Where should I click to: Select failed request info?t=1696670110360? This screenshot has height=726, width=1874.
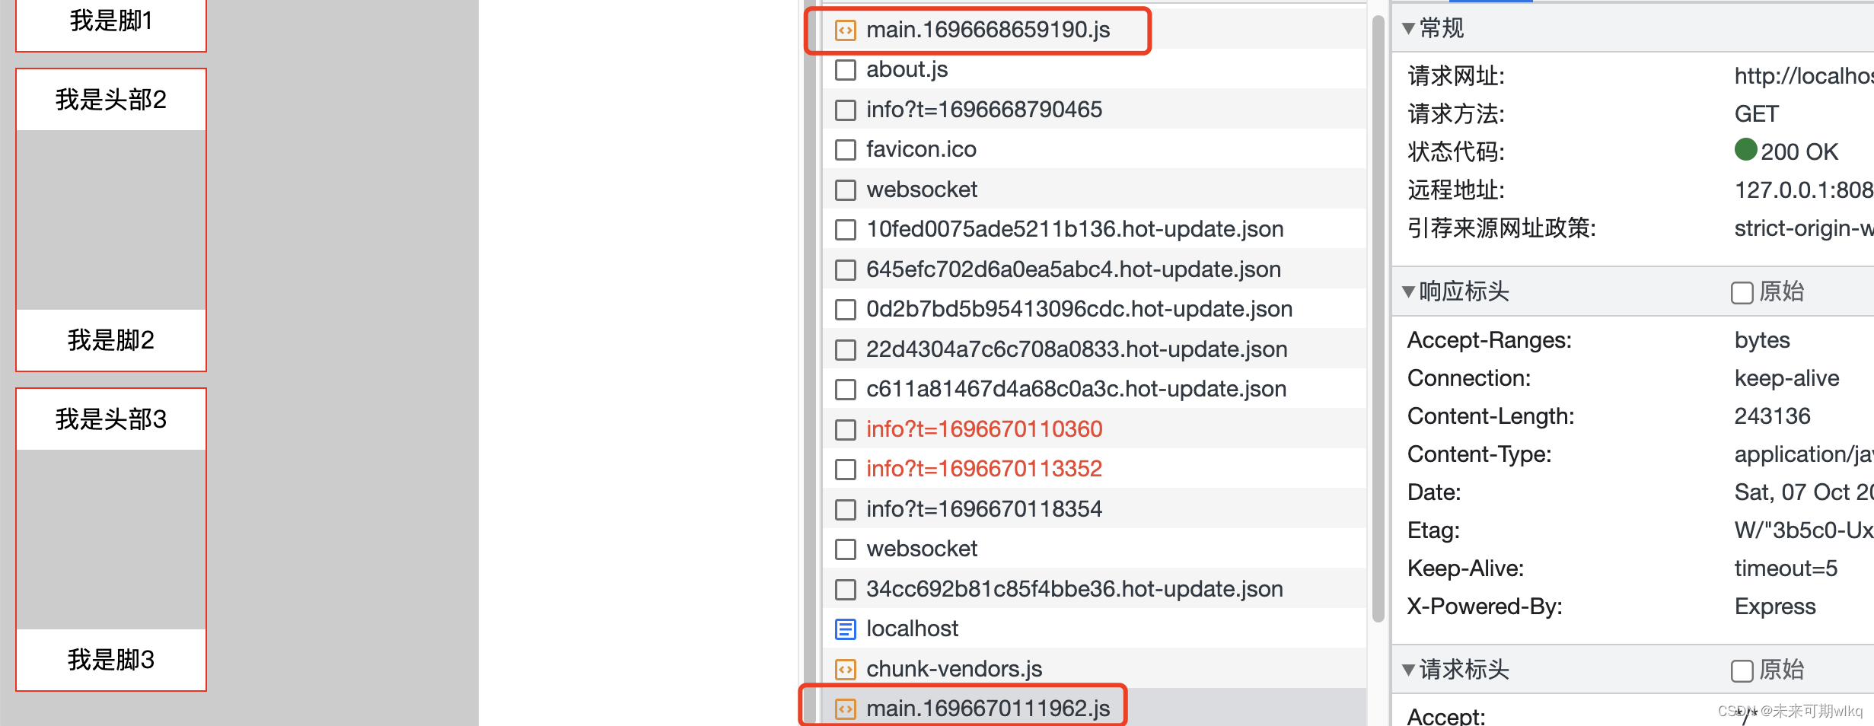click(x=984, y=429)
